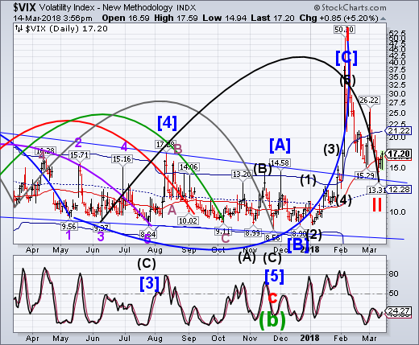Click the 2018 year marker on the price axis

[x=309, y=250]
